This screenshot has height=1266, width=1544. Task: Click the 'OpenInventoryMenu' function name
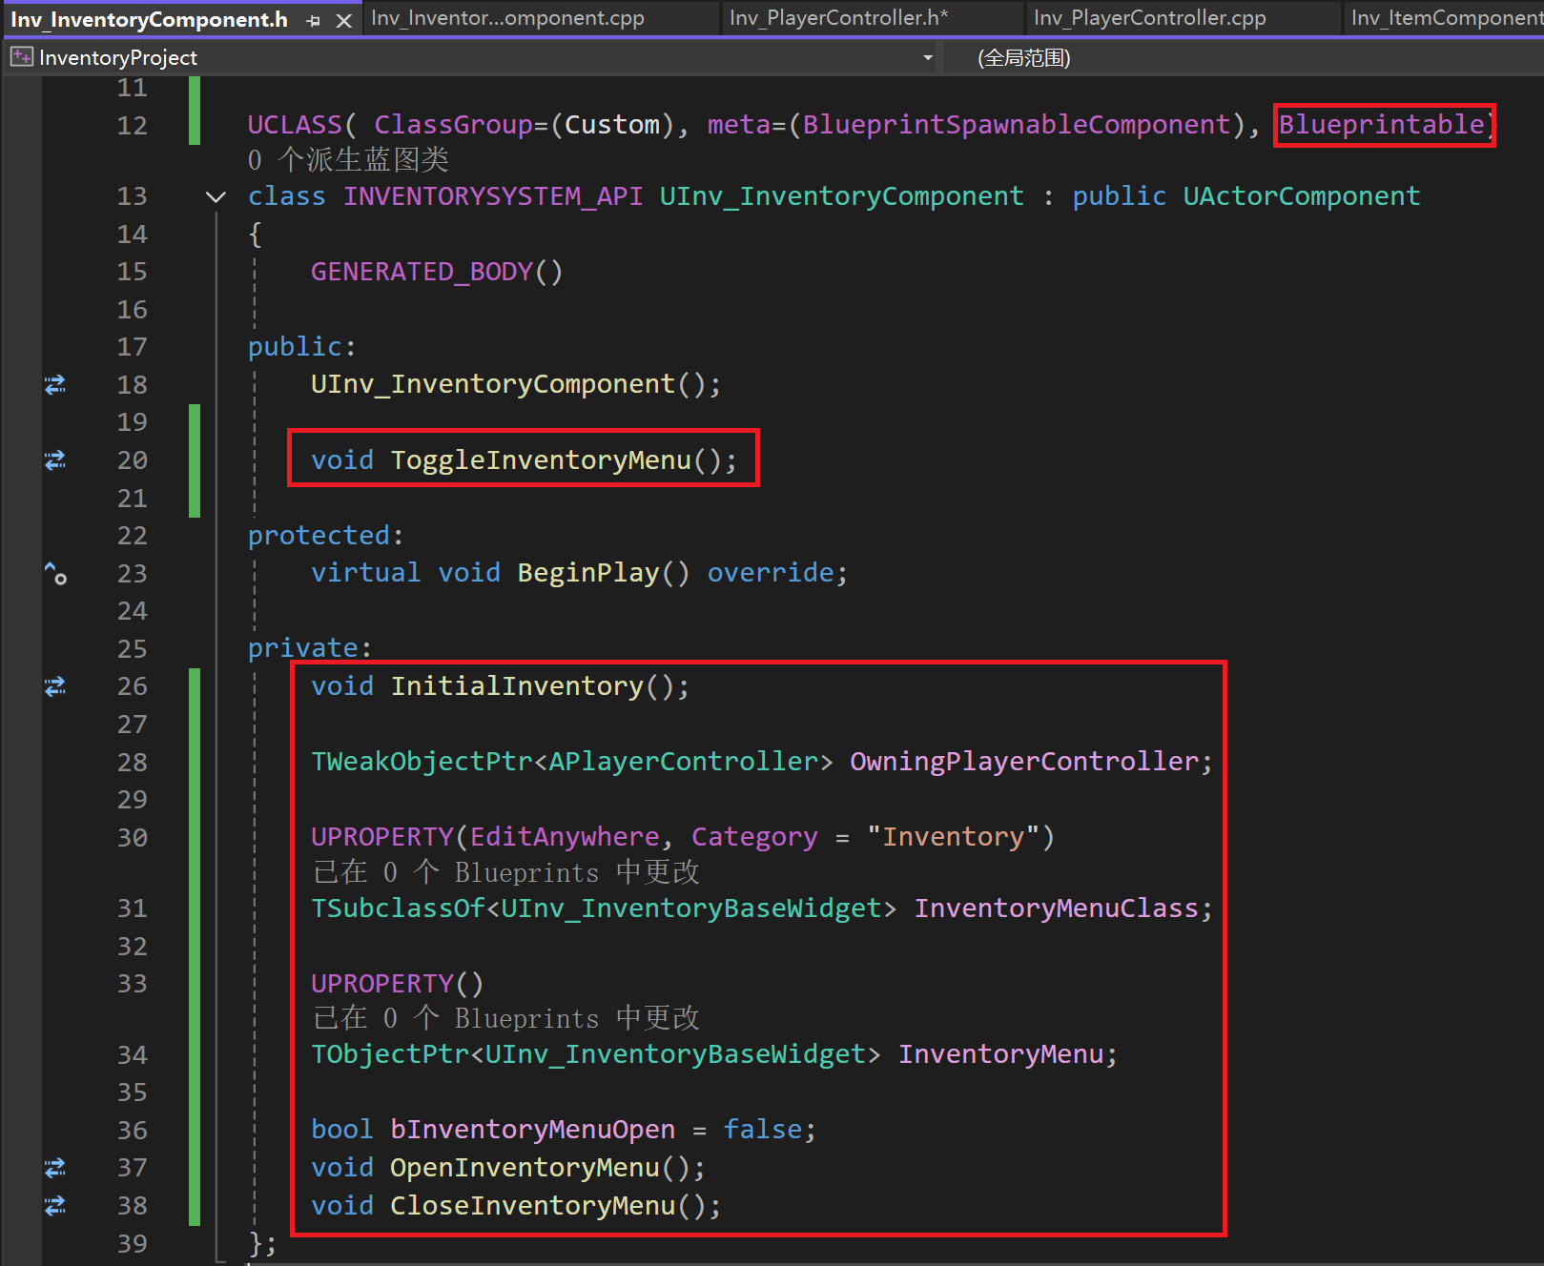pyautogui.click(x=525, y=1168)
